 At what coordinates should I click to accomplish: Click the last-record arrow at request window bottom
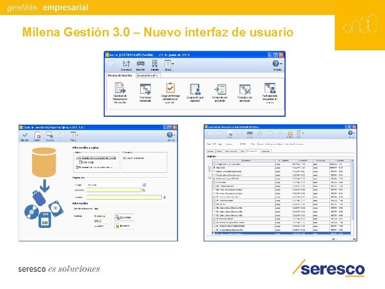355,239
